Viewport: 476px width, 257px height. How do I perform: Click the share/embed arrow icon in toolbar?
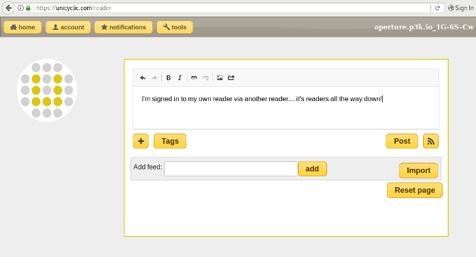click(x=231, y=78)
